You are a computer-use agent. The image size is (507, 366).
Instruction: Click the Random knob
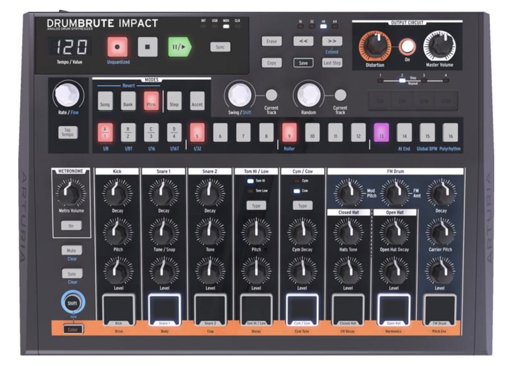coord(309,95)
